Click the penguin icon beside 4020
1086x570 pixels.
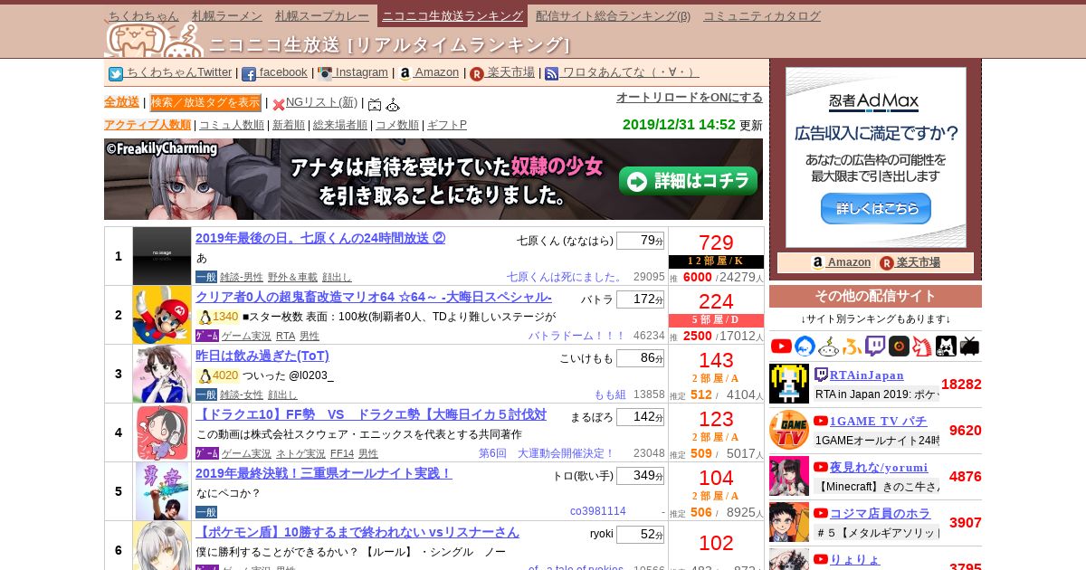click(205, 375)
